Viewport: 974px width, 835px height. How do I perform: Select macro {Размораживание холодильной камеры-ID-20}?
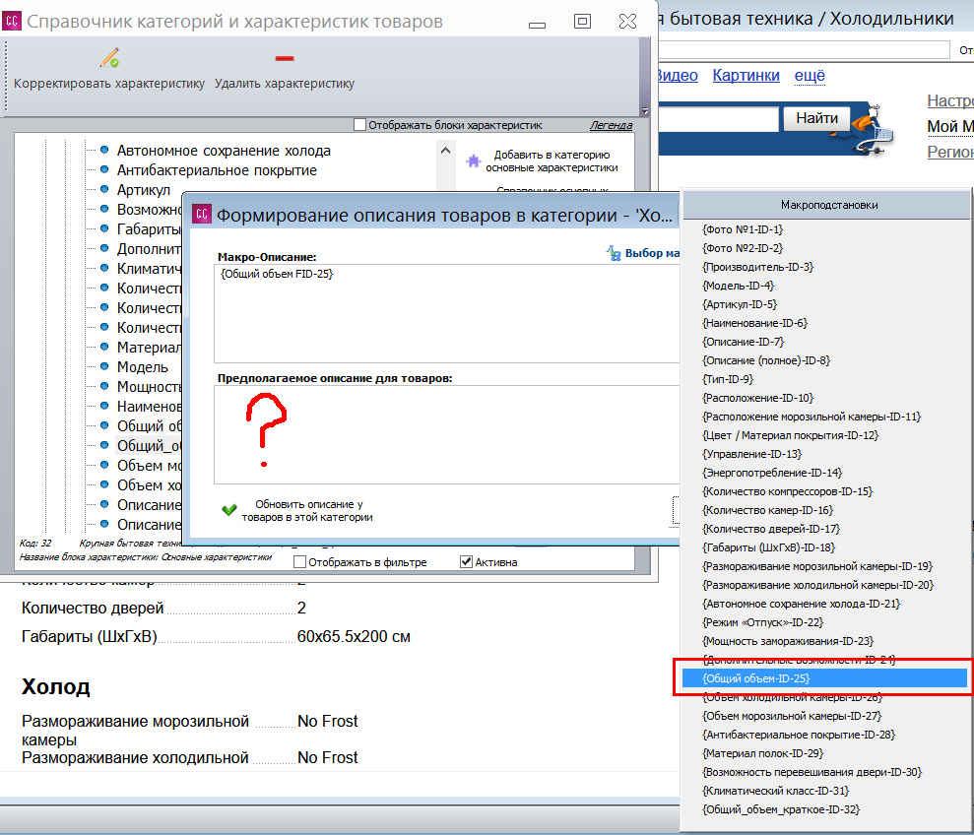[817, 585]
